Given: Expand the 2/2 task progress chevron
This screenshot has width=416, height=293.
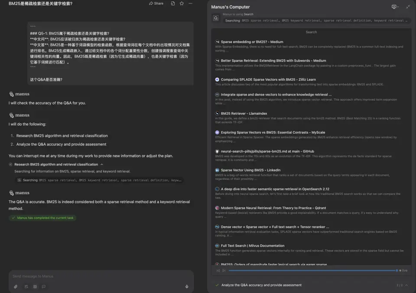Looking at the screenshot, I should (407, 285).
